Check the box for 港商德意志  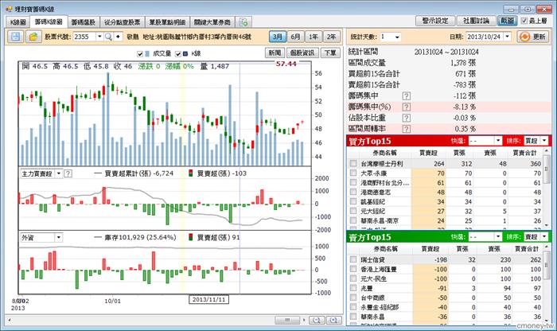click(x=353, y=192)
